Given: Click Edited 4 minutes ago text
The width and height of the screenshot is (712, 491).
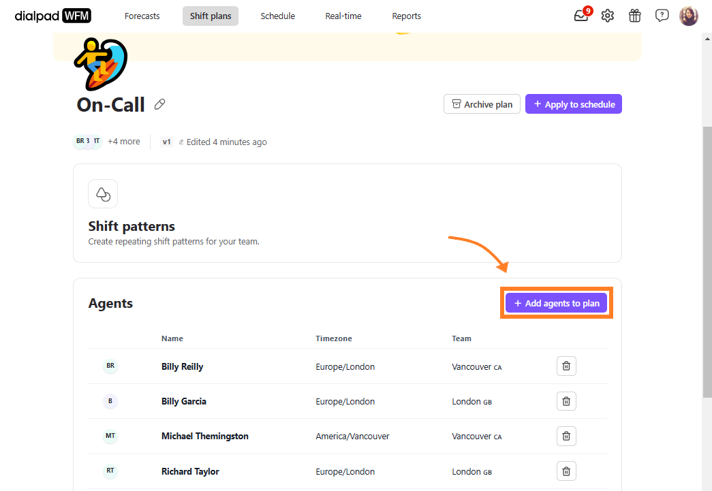Looking at the screenshot, I should [x=227, y=142].
